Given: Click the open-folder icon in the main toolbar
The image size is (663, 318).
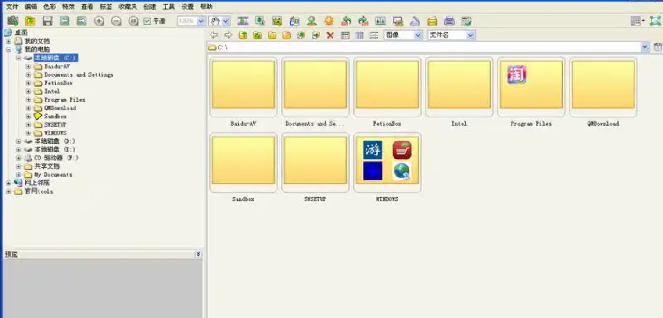Looking at the screenshot, I should point(30,21).
